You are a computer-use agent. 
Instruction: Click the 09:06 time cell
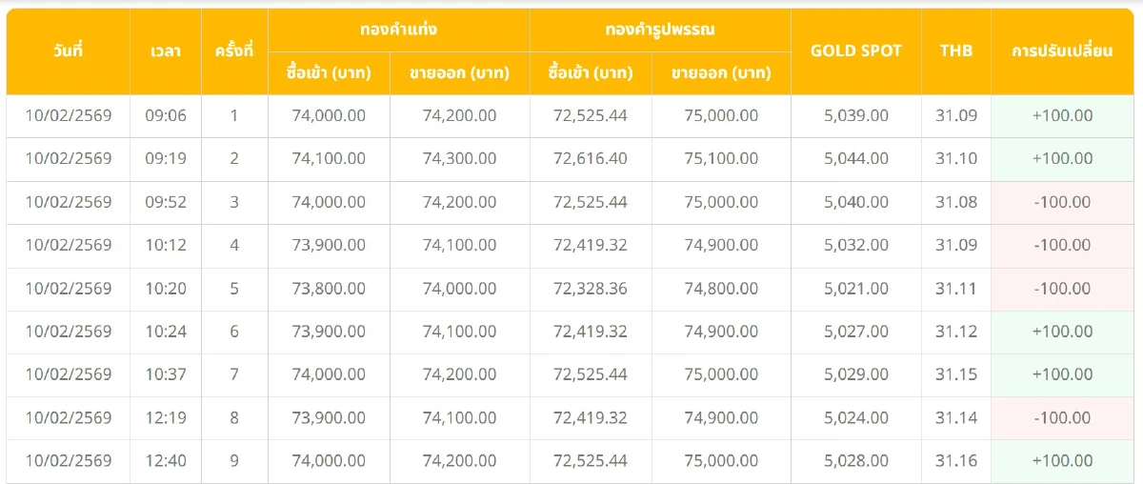click(x=166, y=116)
